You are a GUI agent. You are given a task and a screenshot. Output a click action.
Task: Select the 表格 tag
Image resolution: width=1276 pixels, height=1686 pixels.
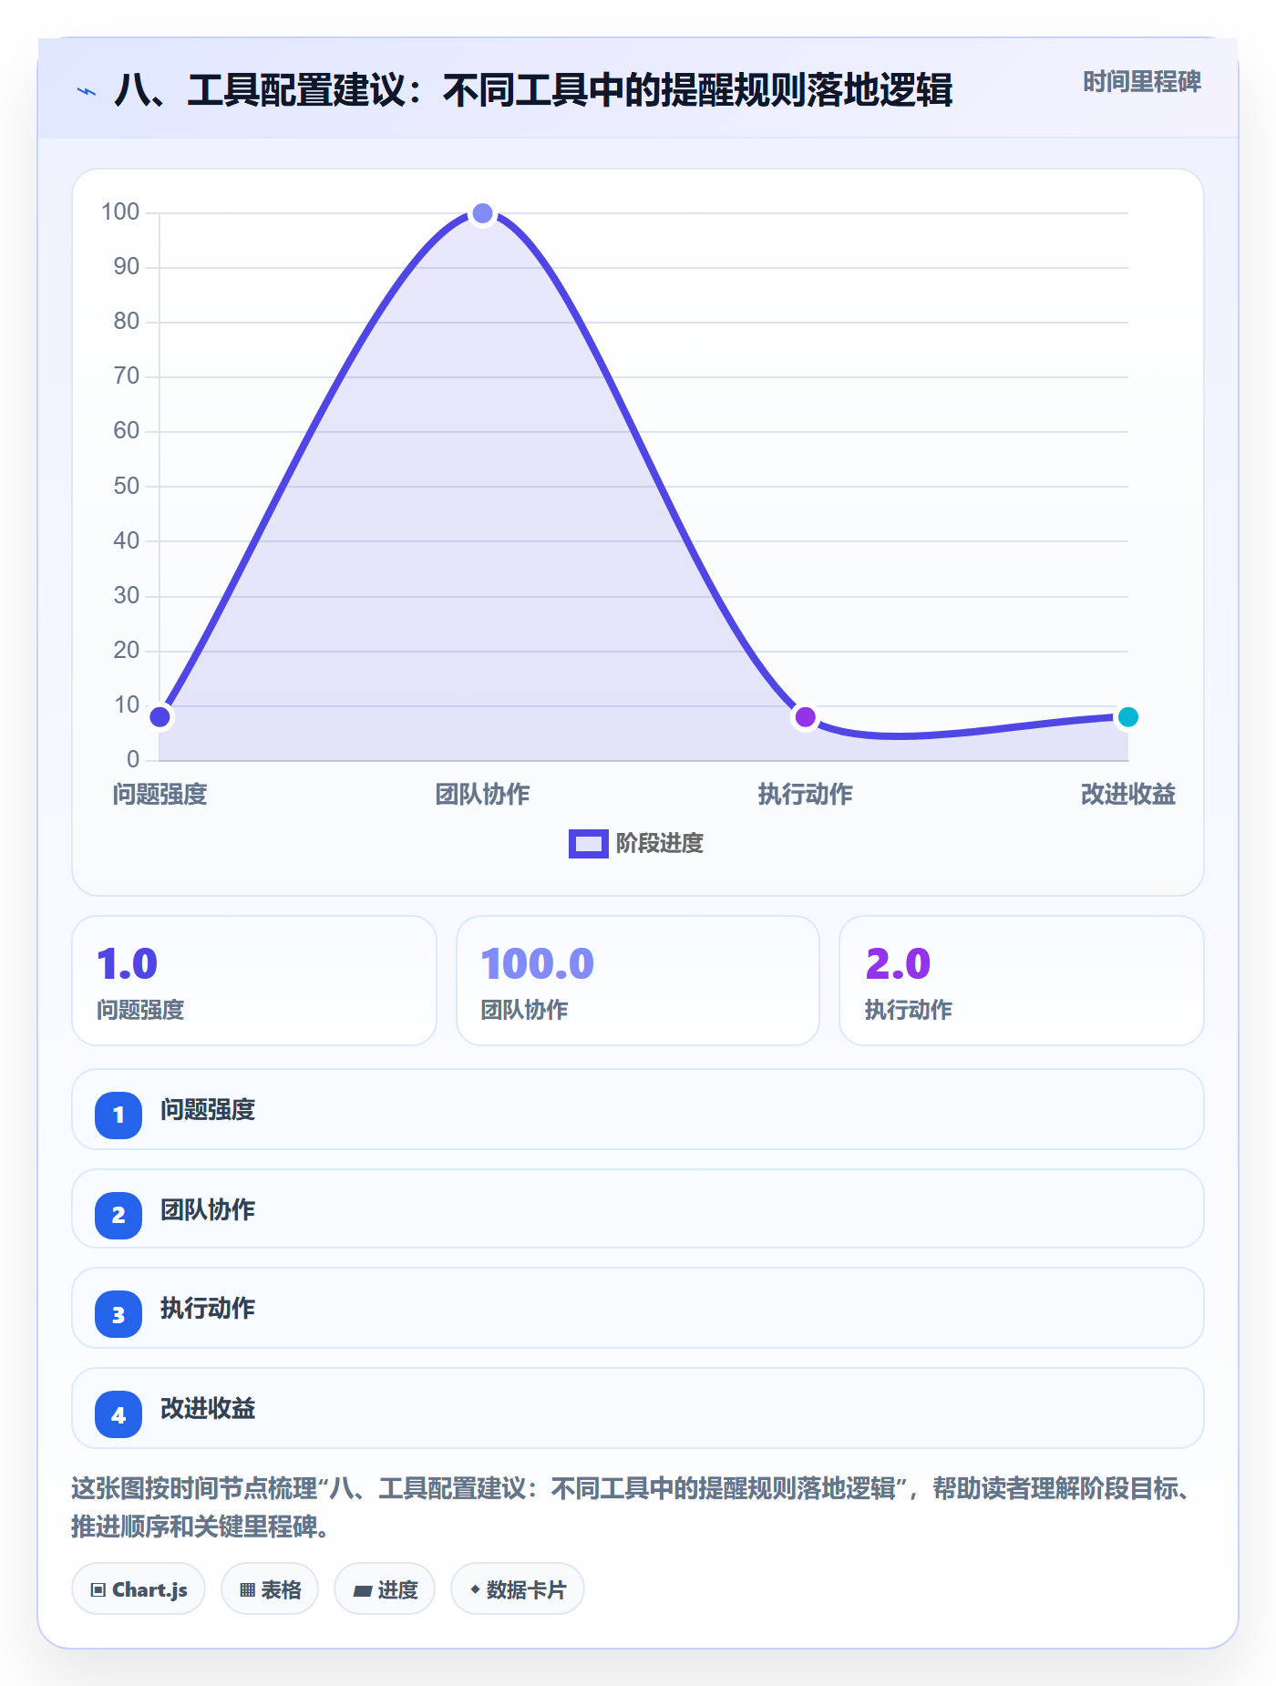pos(270,1589)
